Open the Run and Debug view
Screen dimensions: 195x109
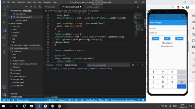tap(4, 30)
